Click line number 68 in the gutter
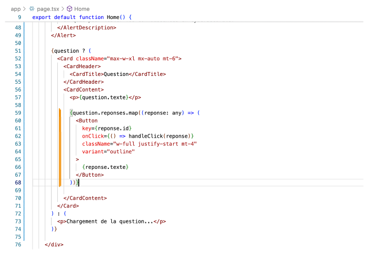Viewport: 368px width, 254px height. (18, 182)
